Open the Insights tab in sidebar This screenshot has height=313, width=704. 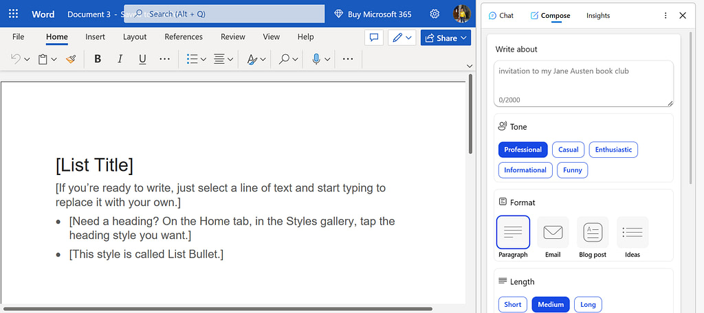point(598,15)
